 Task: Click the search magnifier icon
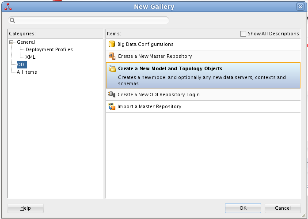12,20
